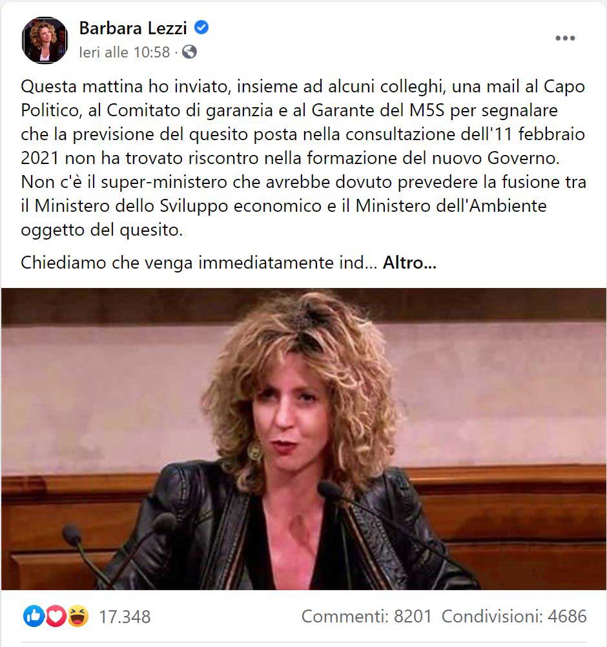Open 'Condivisioni: 4686' shares list
This screenshot has width=607, height=647.
514,617
